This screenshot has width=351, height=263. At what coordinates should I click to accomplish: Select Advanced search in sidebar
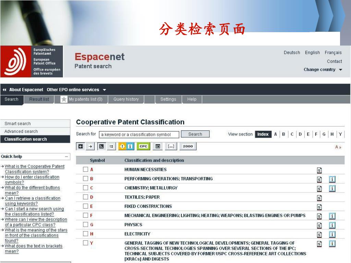(35, 131)
